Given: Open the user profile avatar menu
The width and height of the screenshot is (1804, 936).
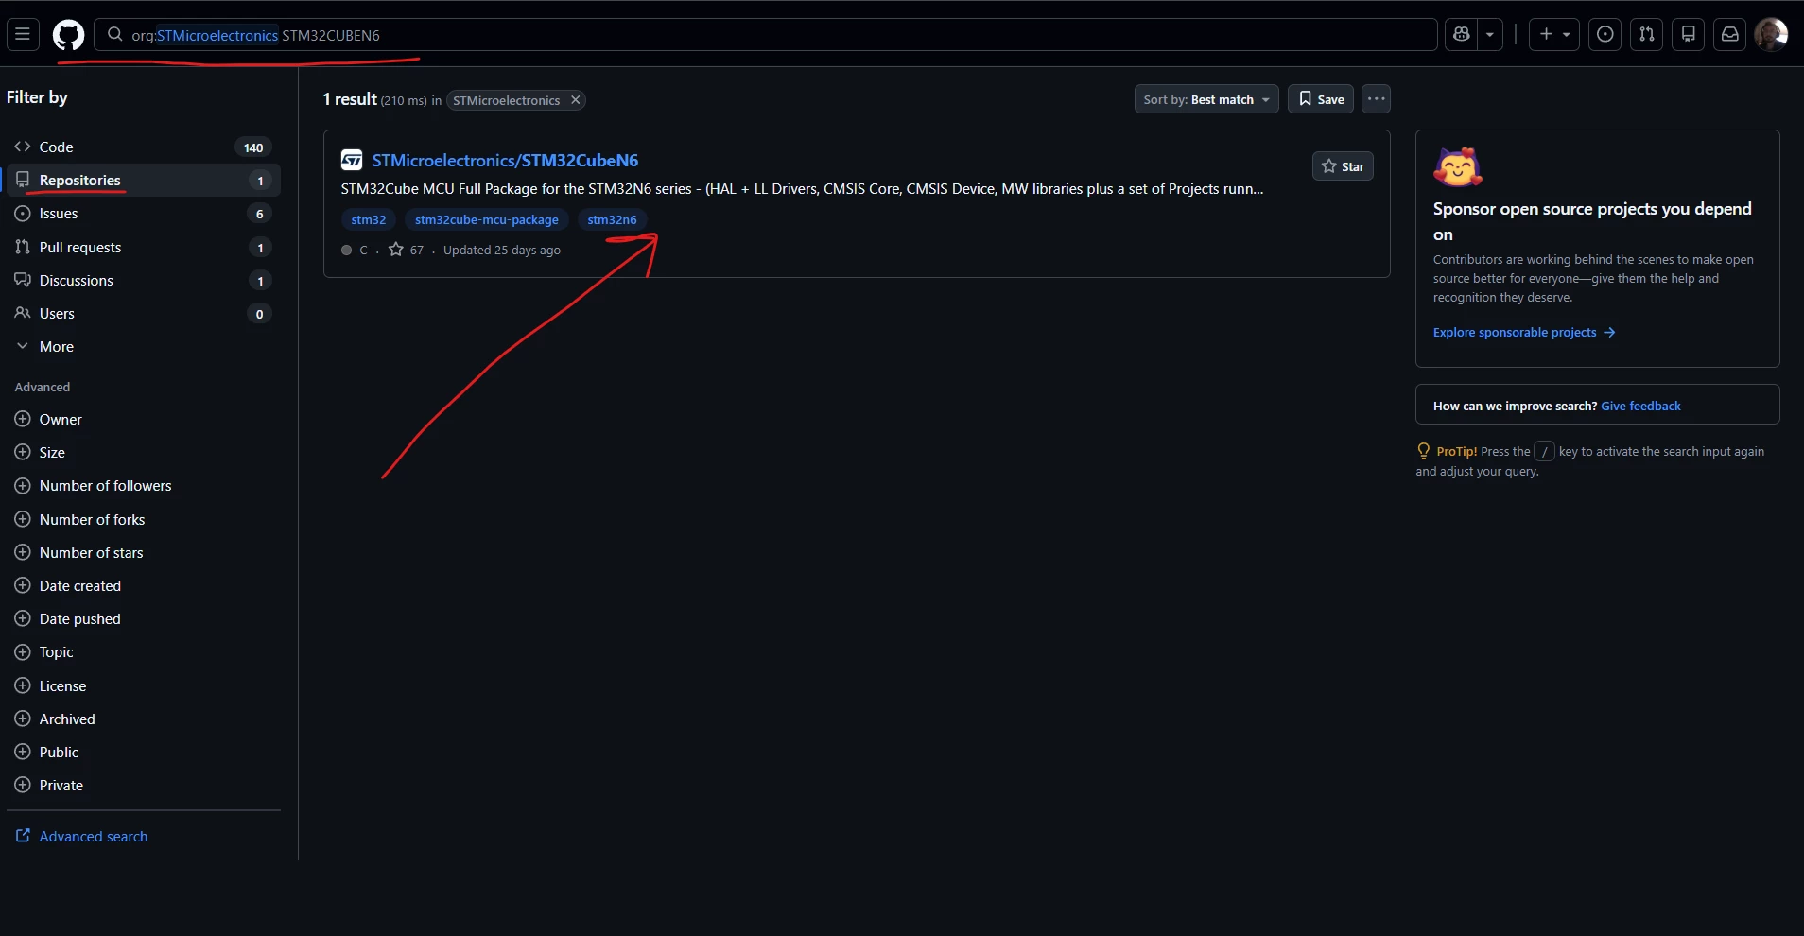Looking at the screenshot, I should pos(1771,35).
